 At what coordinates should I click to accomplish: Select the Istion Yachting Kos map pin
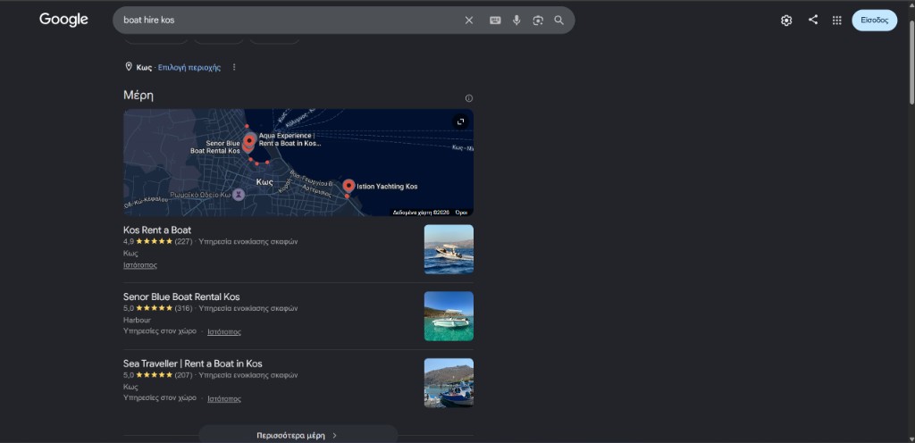tap(349, 186)
